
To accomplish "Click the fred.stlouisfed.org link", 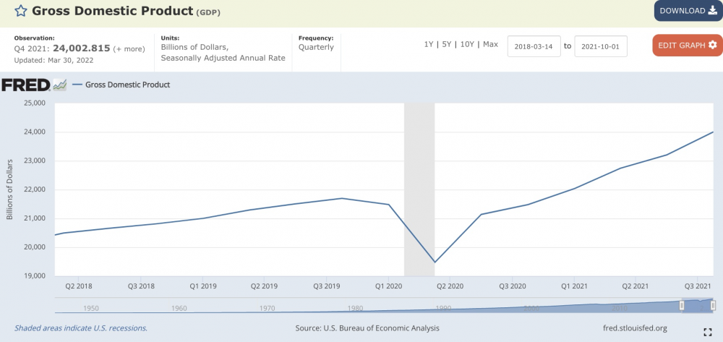I will coord(635,328).
